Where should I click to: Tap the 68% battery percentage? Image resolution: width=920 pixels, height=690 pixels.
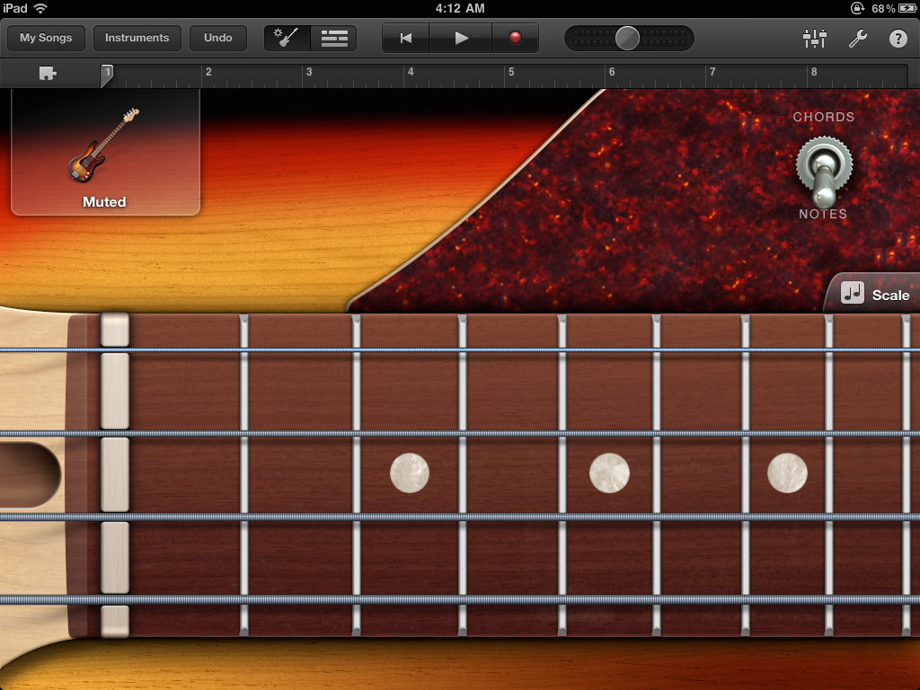point(883,9)
